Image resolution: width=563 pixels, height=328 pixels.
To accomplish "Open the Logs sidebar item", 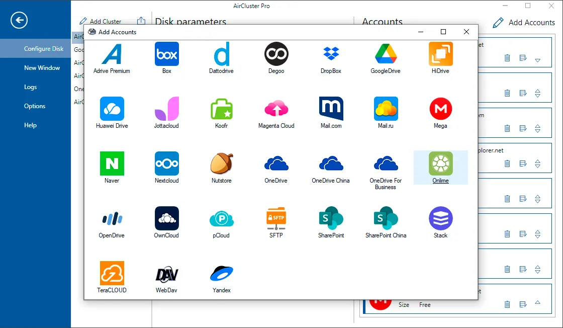I will coord(31,87).
